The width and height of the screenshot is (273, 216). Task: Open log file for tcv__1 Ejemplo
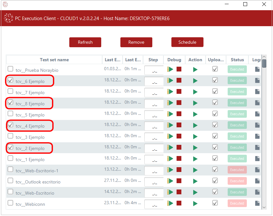[x=257, y=159]
